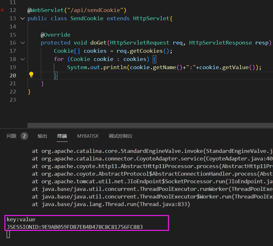Viewport: 273px width, 246px height.
Task: Collapse the SendCookie class fold arrow
Action: pyautogui.click(x=22, y=19)
